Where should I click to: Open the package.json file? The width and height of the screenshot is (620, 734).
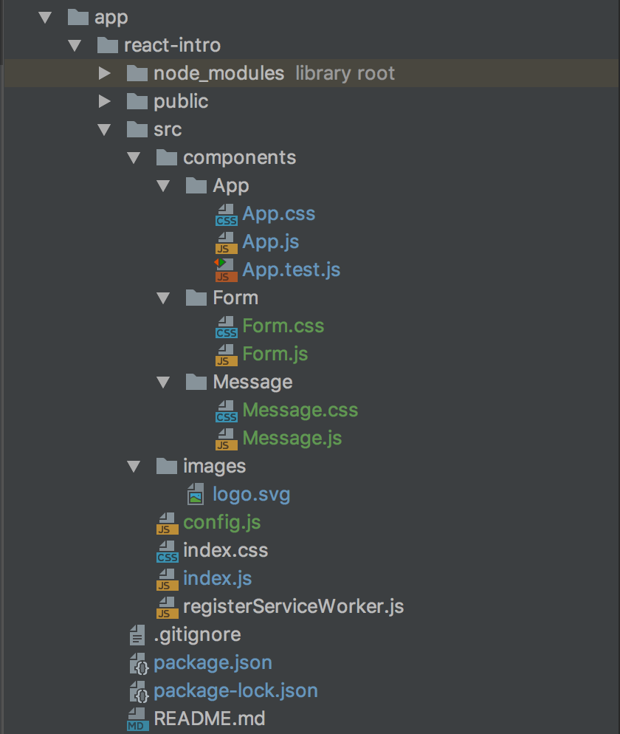[213, 663]
